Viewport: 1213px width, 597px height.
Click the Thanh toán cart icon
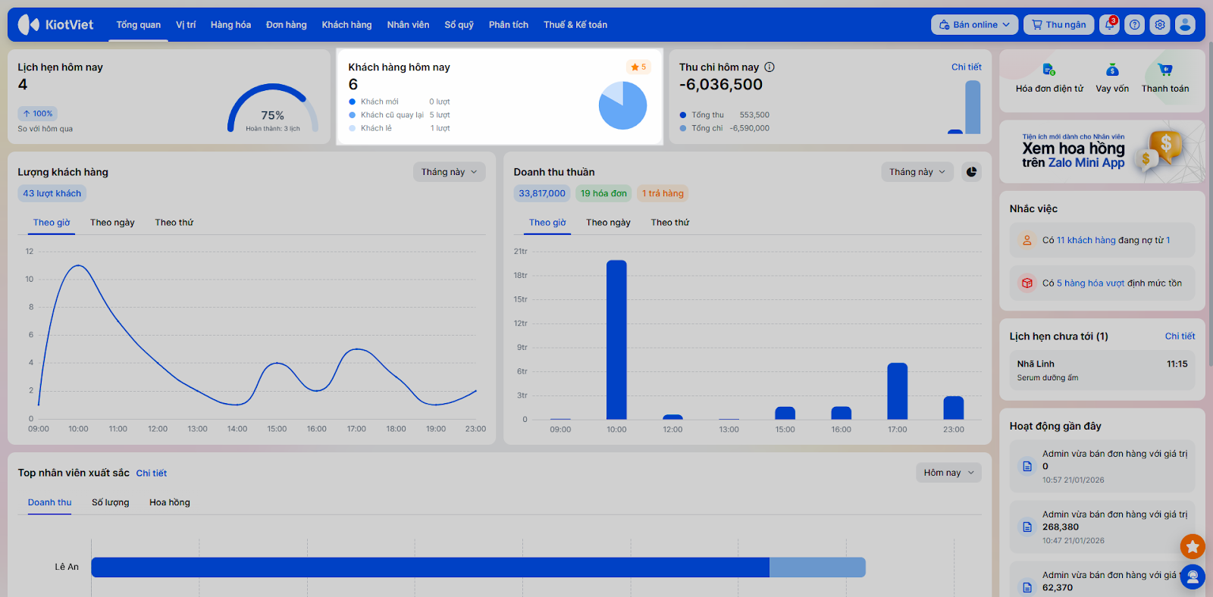click(x=1165, y=70)
